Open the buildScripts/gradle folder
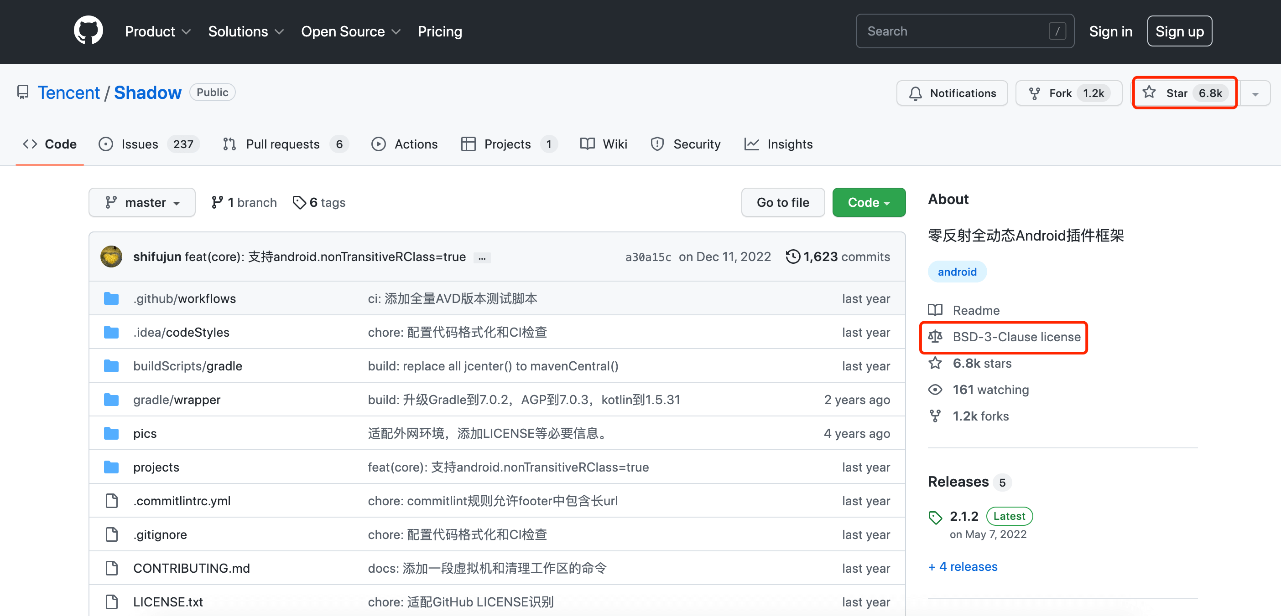Screen dimensions: 1281x616 point(187,365)
